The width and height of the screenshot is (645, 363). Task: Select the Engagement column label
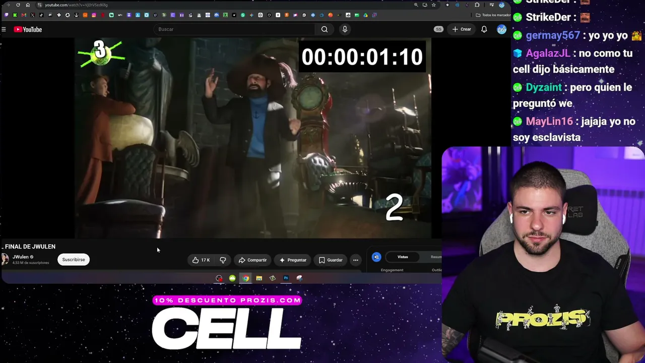point(392,270)
